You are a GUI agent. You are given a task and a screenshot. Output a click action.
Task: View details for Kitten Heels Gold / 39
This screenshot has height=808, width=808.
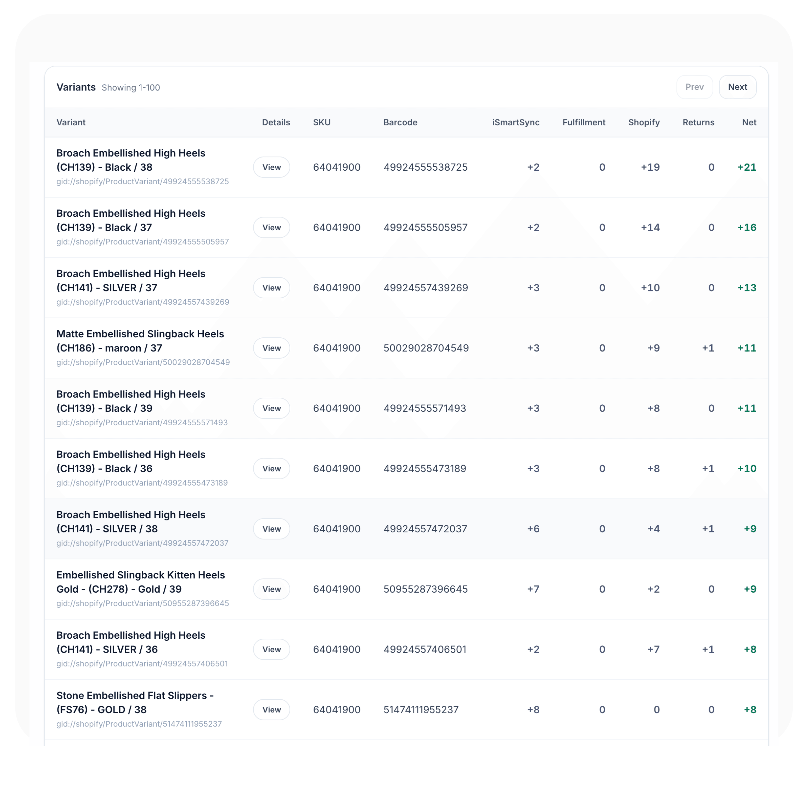coord(271,589)
